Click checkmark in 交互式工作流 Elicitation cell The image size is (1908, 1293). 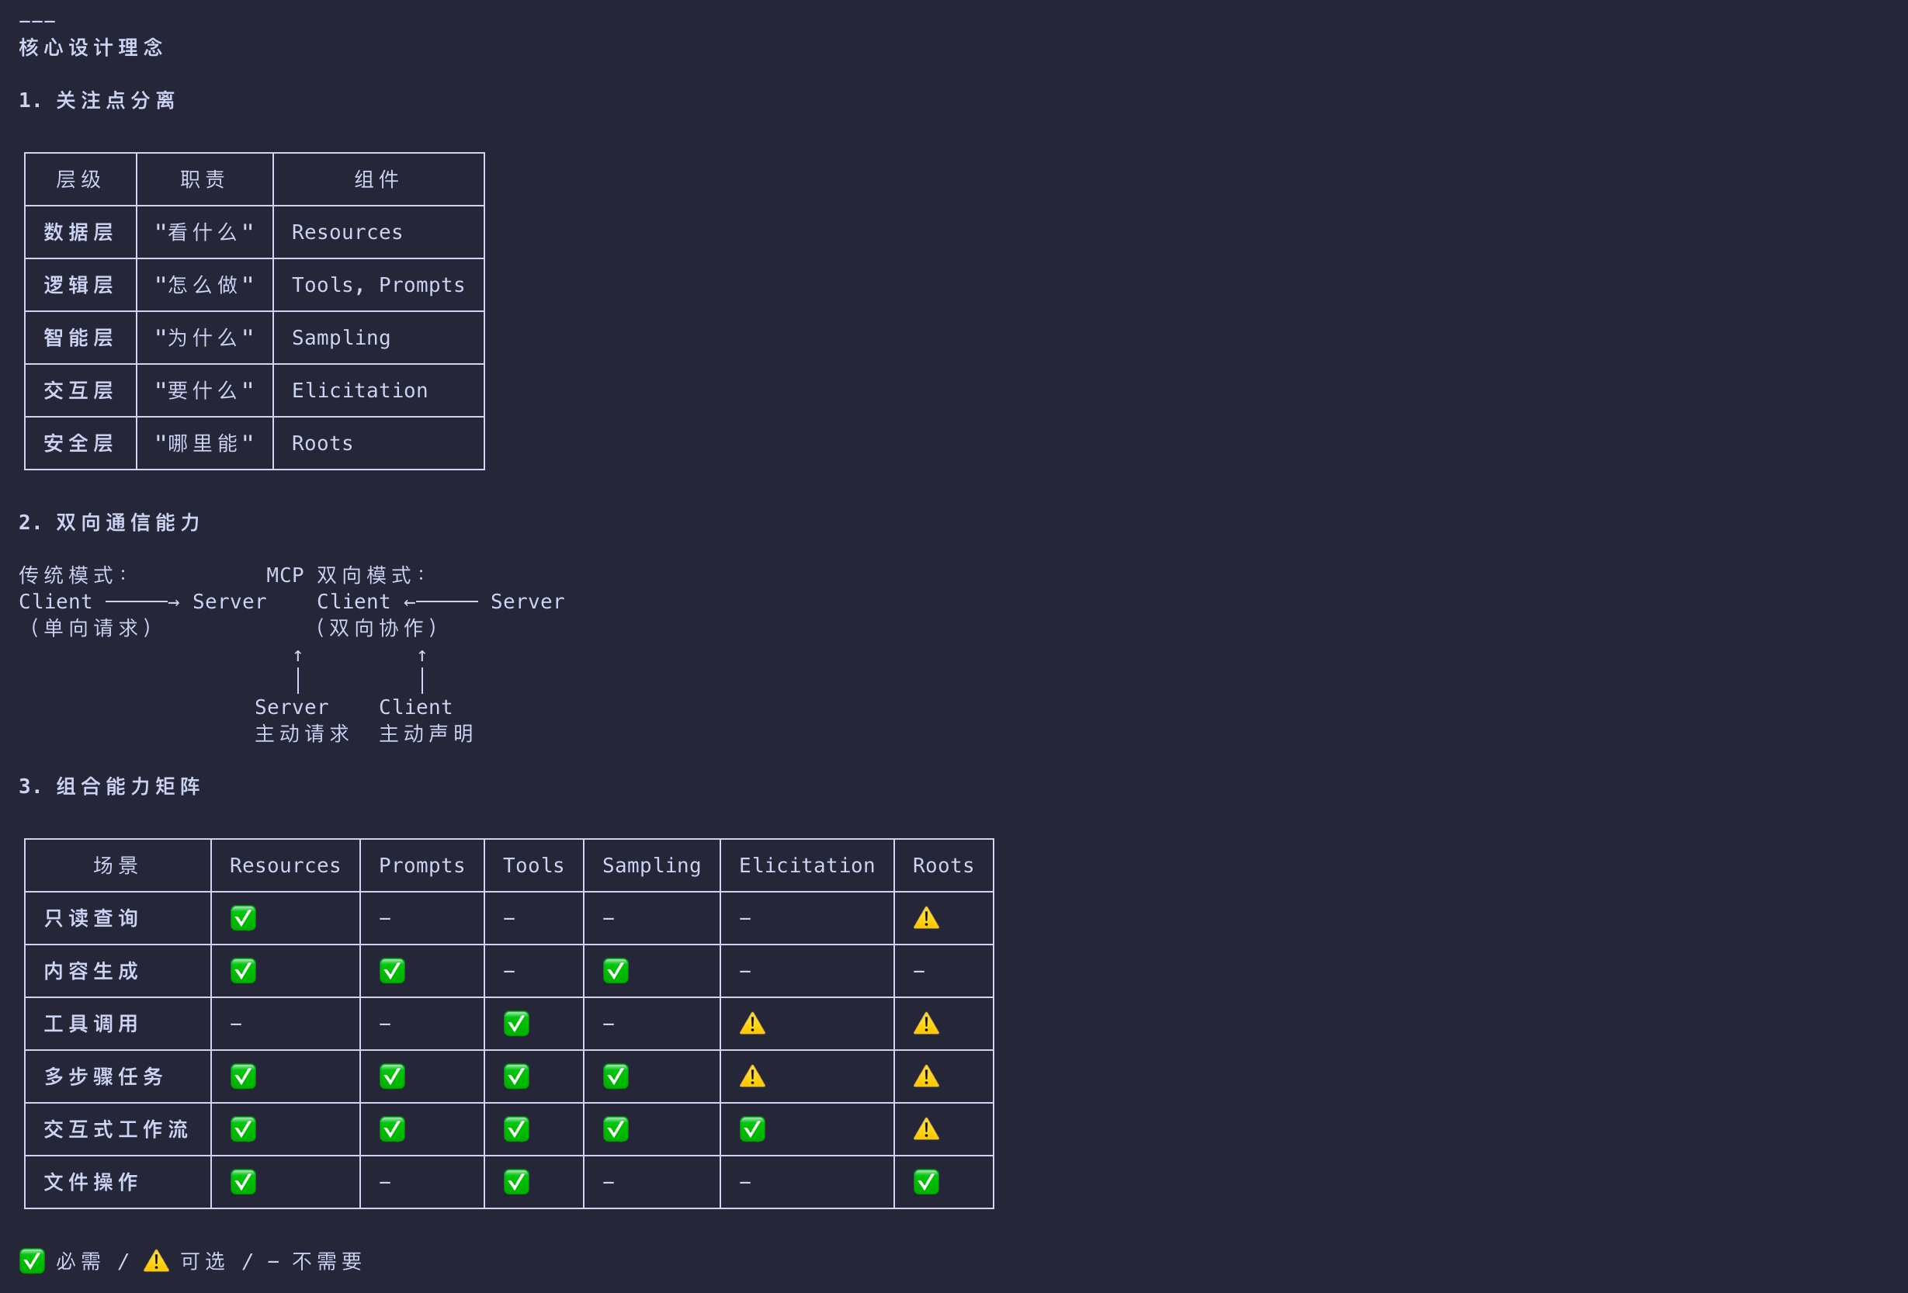(752, 1128)
